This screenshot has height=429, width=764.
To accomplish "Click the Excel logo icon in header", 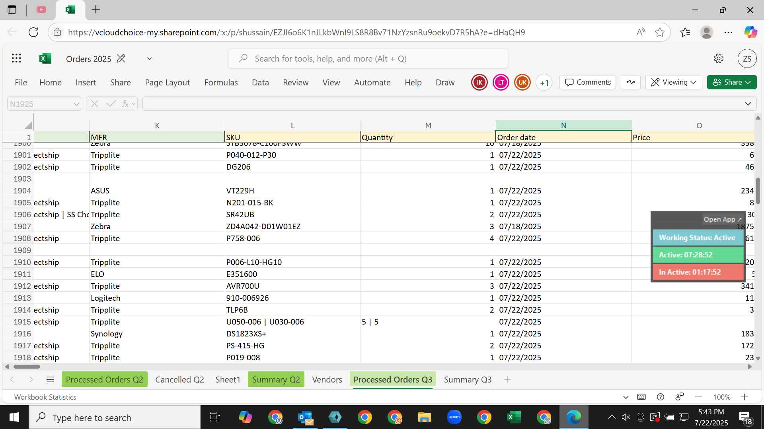I will coord(45,59).
